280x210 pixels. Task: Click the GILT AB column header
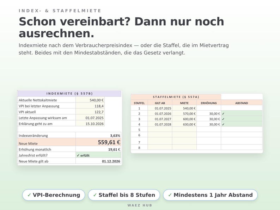(x=160, y=103)
